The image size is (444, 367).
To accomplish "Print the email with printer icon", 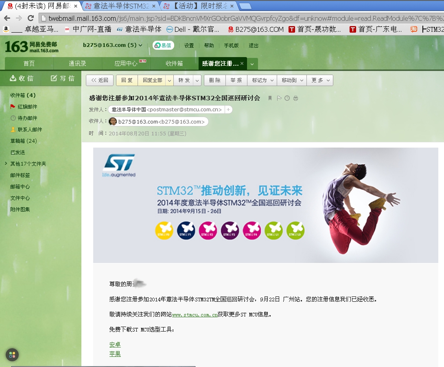I will click(x=295, y=98).
